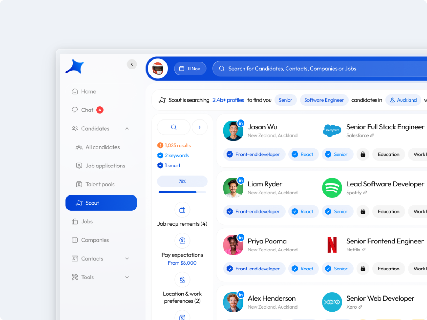427x320 pixels.
Task: Open the Job requirements briefcase icon
Action: (x=182, y=210)
